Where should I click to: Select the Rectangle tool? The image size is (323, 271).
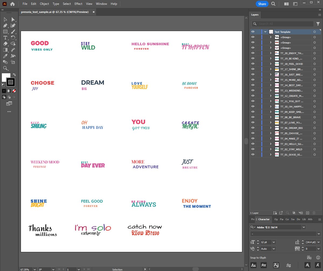click(x=5, y=32)
